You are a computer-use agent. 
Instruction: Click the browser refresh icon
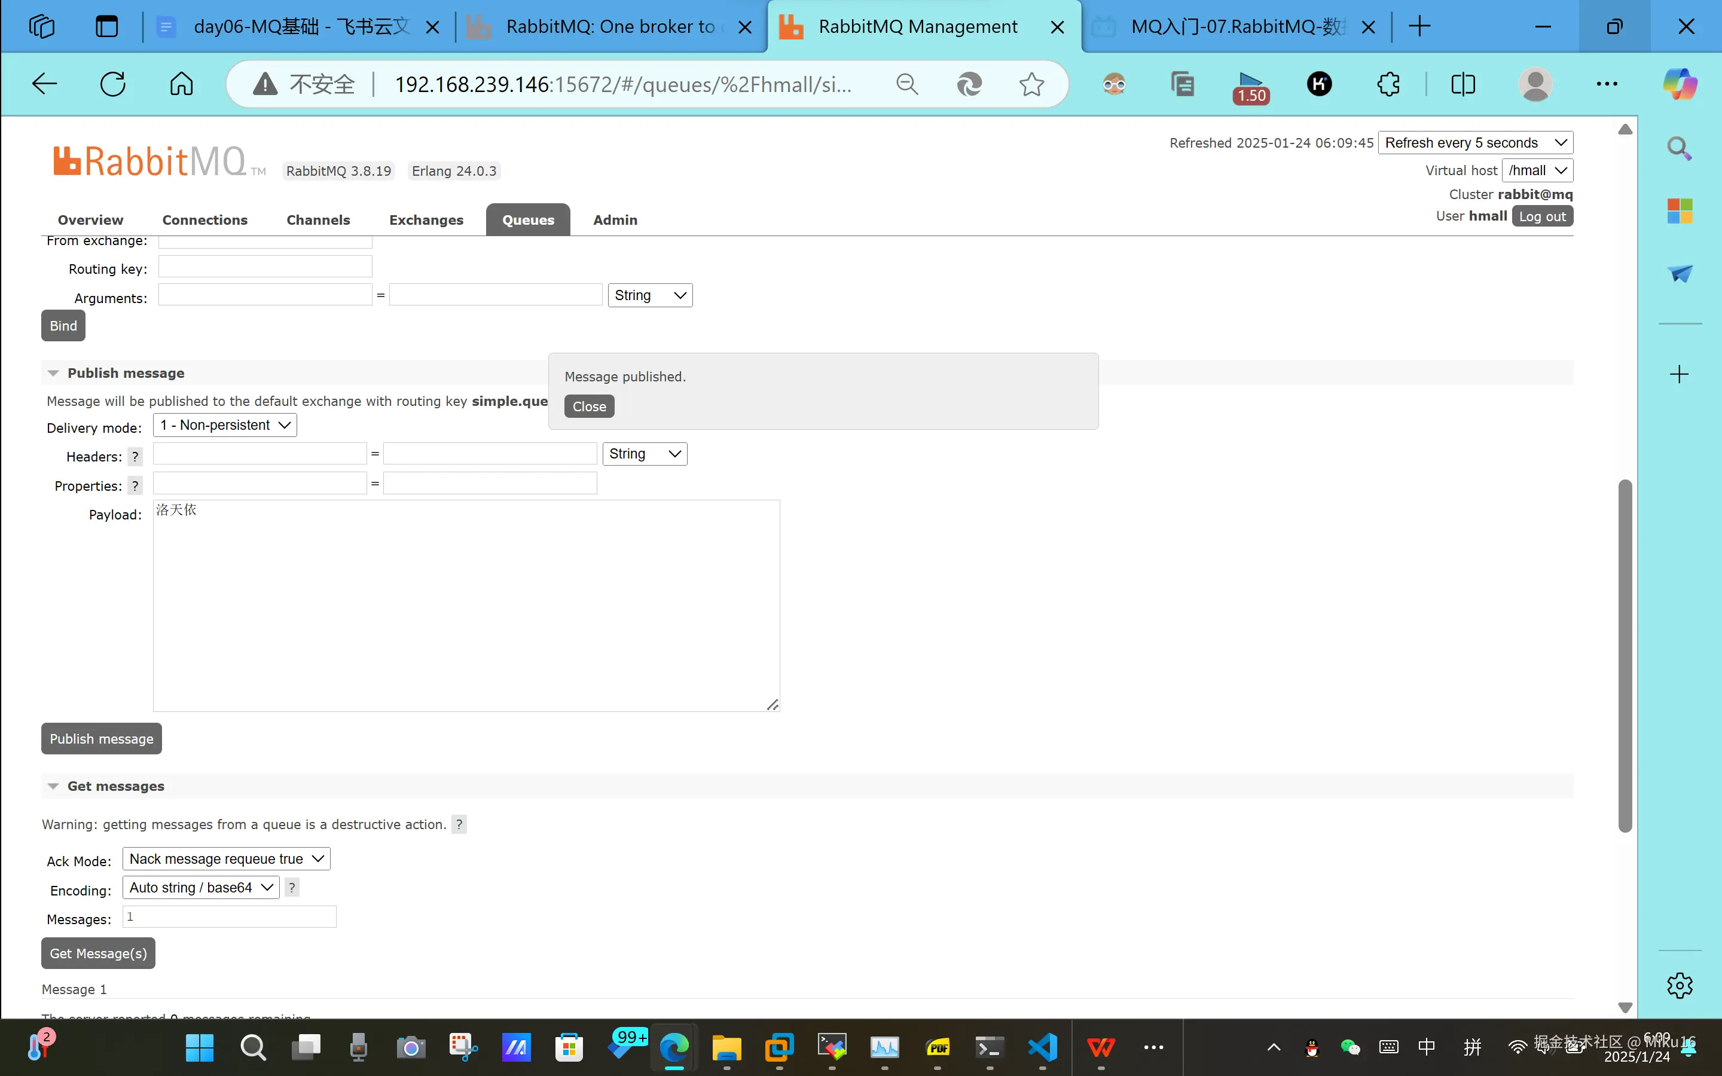[x=112, y=85]
